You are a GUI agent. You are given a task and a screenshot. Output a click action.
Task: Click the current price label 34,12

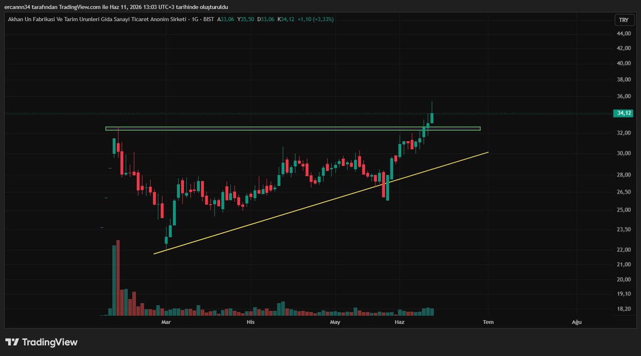click(x=624, y=113)
